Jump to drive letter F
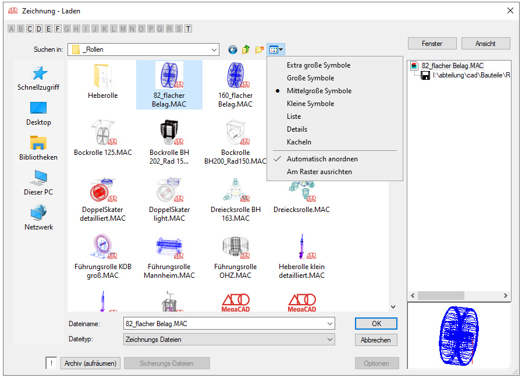Screen dimensions: 522x378 click(58, 29)
